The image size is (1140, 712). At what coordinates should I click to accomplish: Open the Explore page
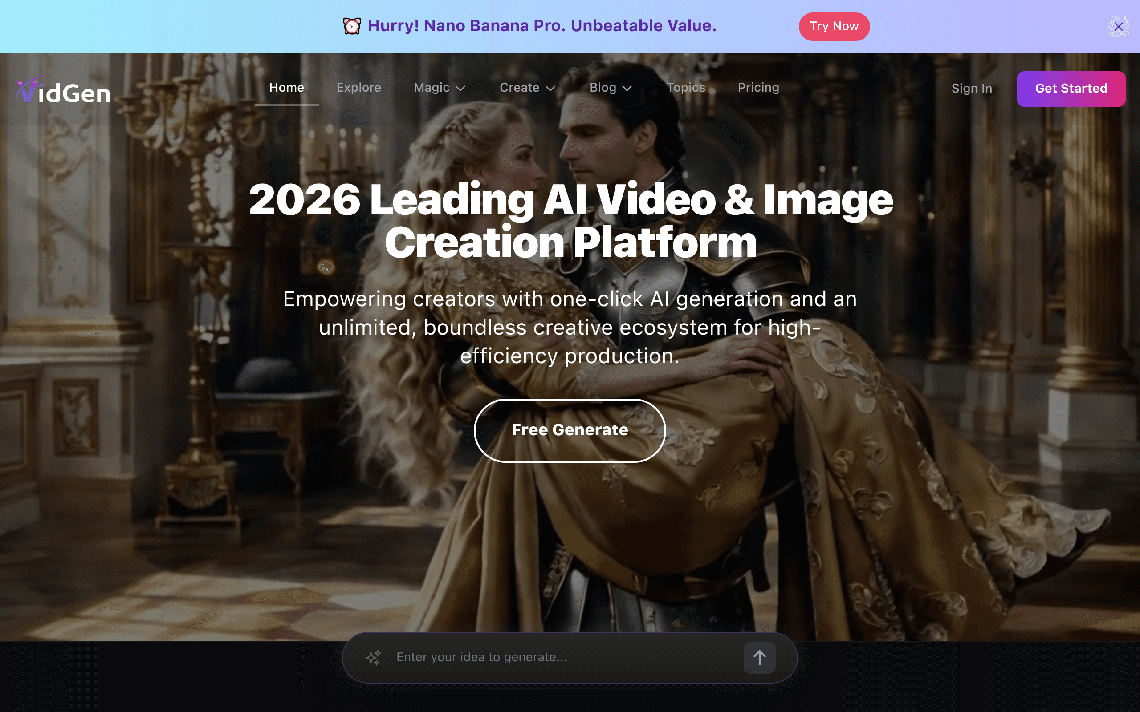click(x=358, y=88)
